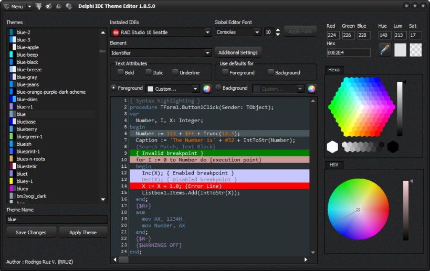Viewport: 430px width, 271px height.
Task: Click the eyedropper color picker icon
Action: [385, 50]
